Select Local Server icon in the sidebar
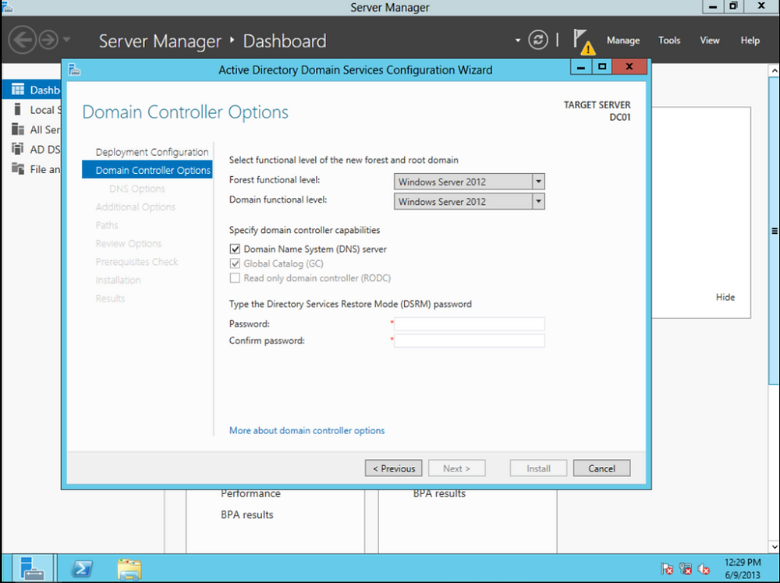 click(18, 109)
